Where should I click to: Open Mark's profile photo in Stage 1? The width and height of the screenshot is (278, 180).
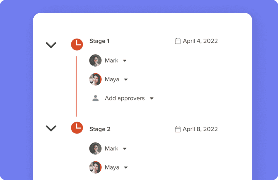click(95, 60)
